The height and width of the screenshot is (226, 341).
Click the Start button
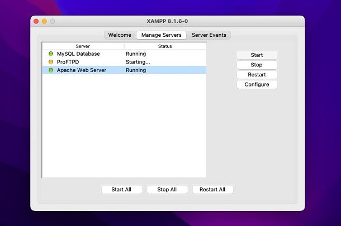[257, 55]
